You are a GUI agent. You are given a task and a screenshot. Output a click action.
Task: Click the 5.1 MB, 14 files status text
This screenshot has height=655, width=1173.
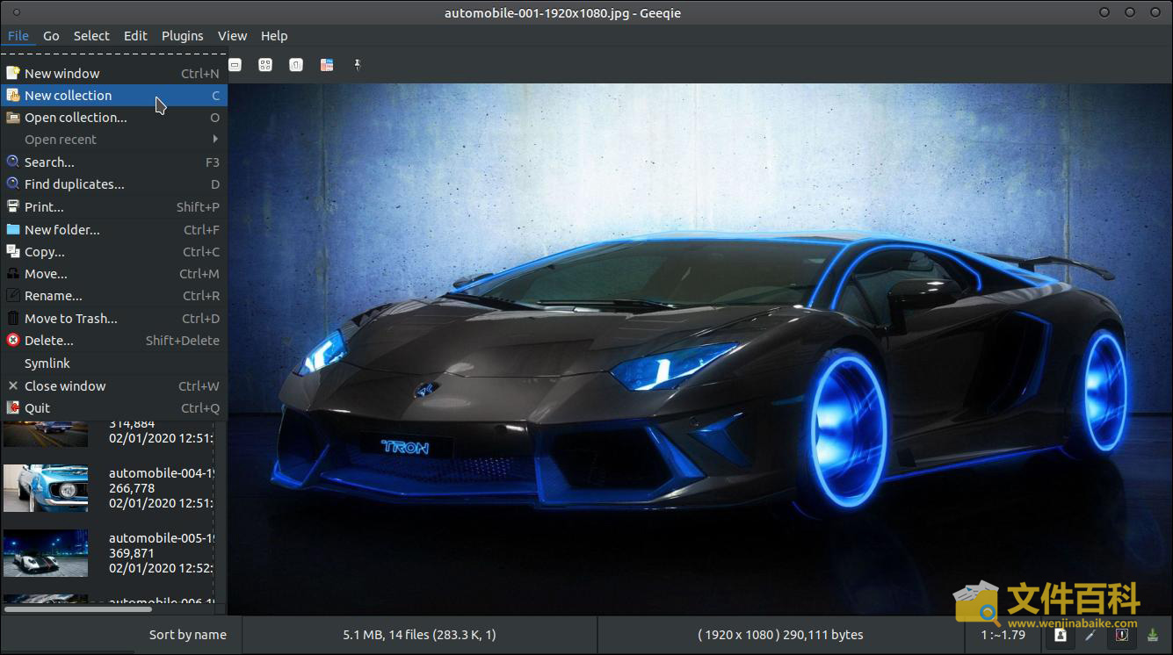pyautogui.click(x=419, y=635)
